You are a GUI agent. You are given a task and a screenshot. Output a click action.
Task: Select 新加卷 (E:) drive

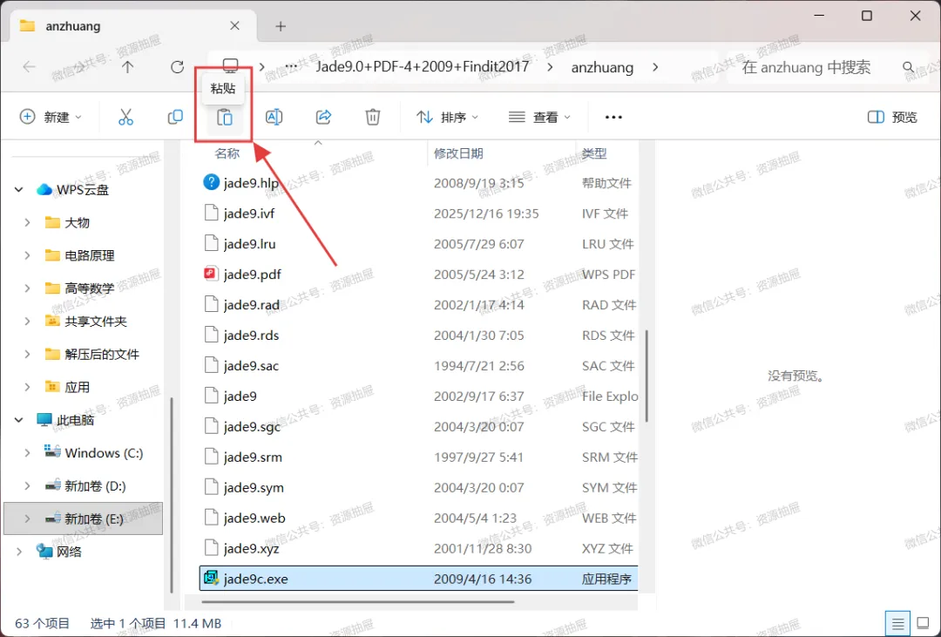tap(84, 518)
